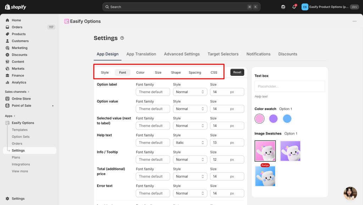Switch to the App Translation tab
The height and width of the screenshot is (205, 363).
coord(141,54)
